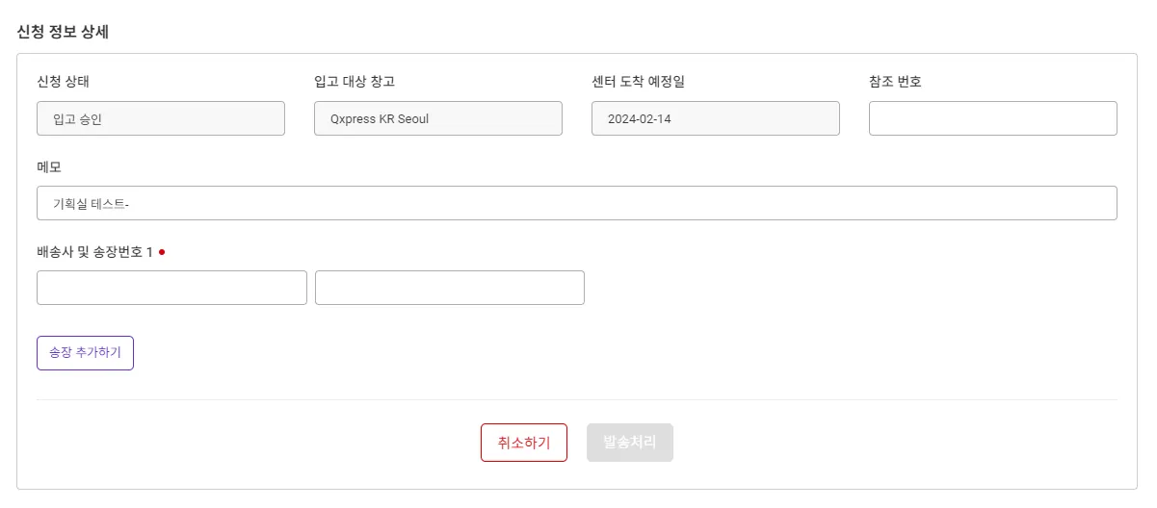Screen dimensions: 1157x508
Task: Click the 센터 도착 예정일 label
Action: click(x=638, y=82)
